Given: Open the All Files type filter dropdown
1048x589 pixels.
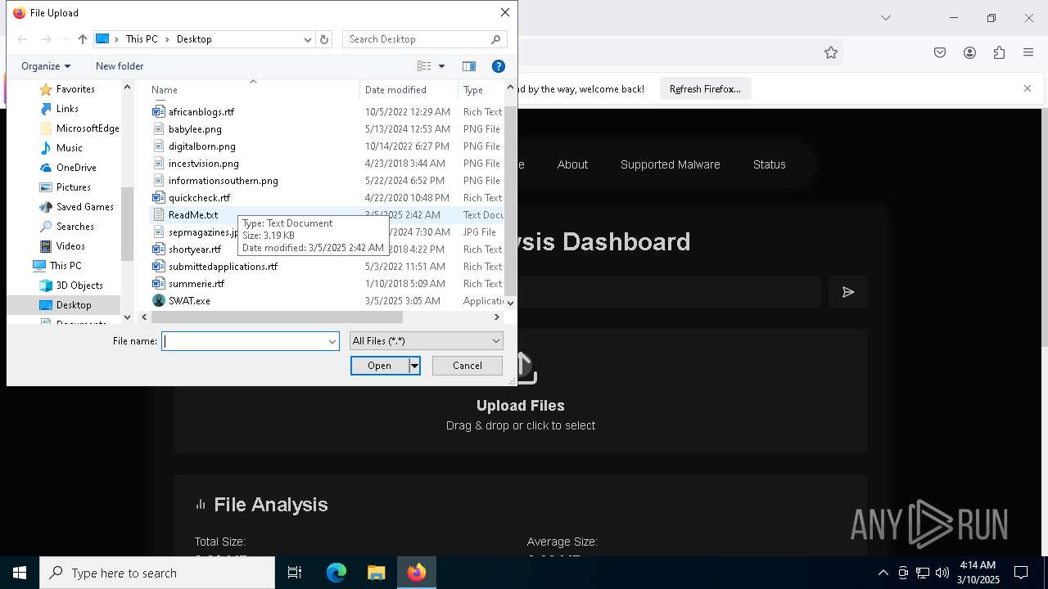Looking at the screenshot, I should pyautogui.click(x=426, y=341).
